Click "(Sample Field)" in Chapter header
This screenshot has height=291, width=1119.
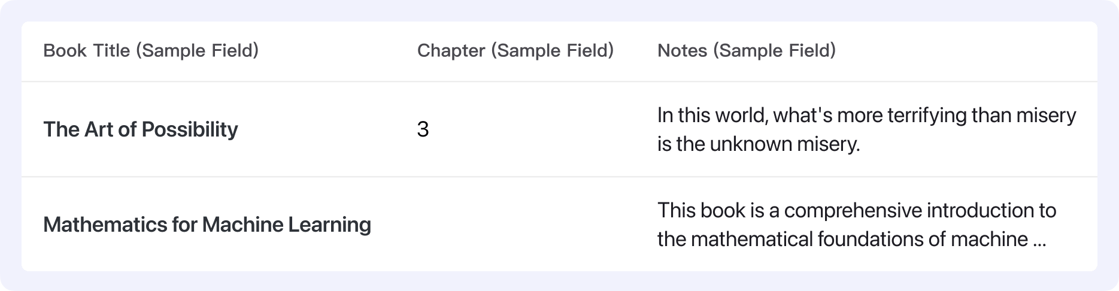click(552, 51)
